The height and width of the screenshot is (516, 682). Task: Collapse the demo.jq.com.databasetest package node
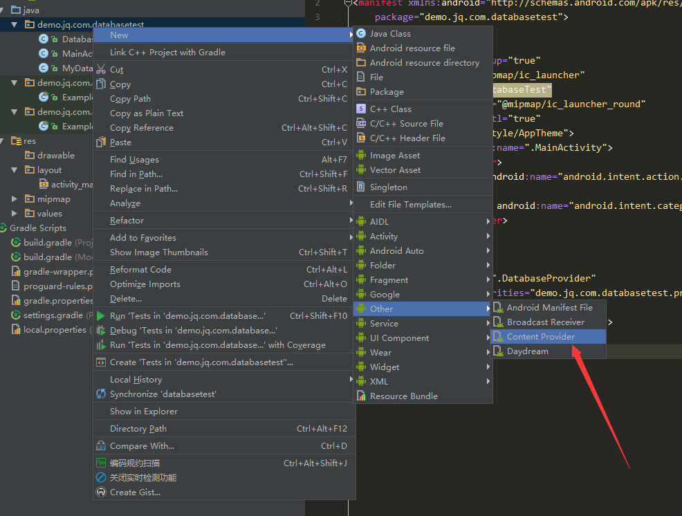[15, 25]
